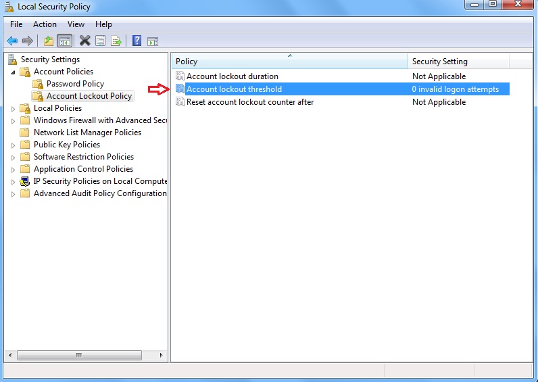Viewport: 538px width, 382px height.
Task: Expand the Local Policies tree node
Action: 13,108
